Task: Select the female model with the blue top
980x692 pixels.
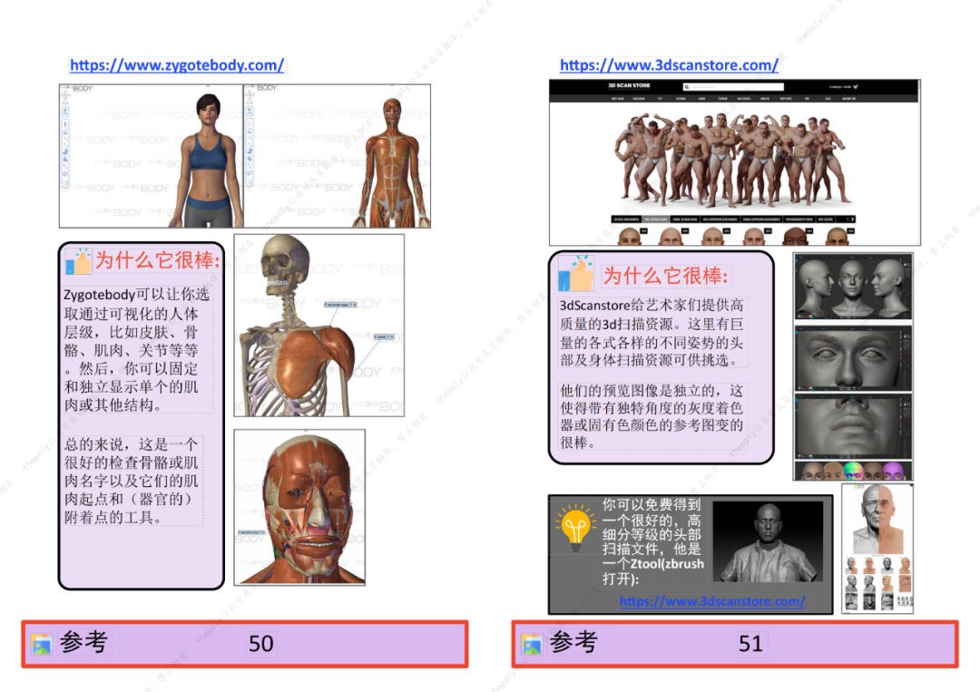Action: click(x=206, y=161)
